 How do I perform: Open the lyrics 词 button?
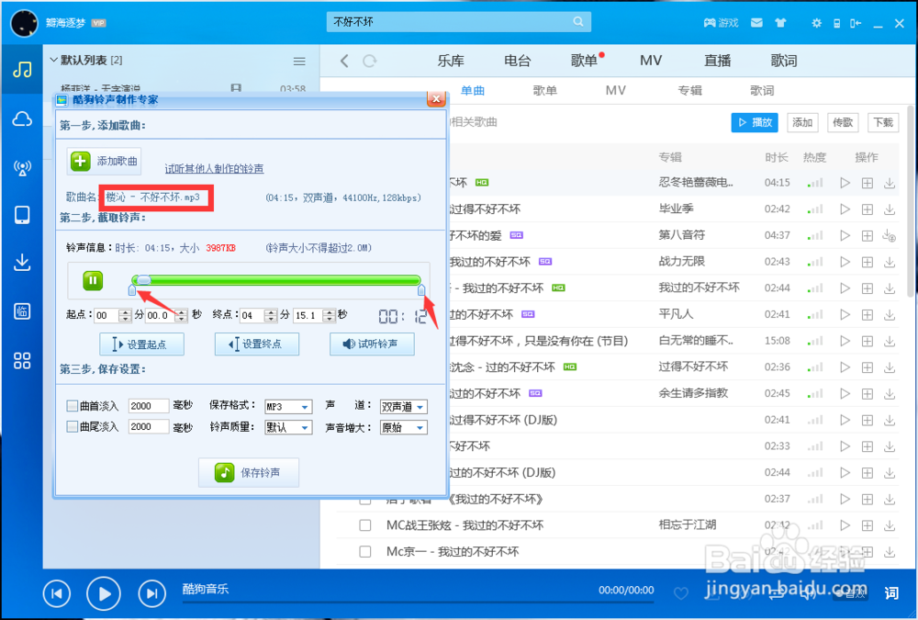(891, 593)
